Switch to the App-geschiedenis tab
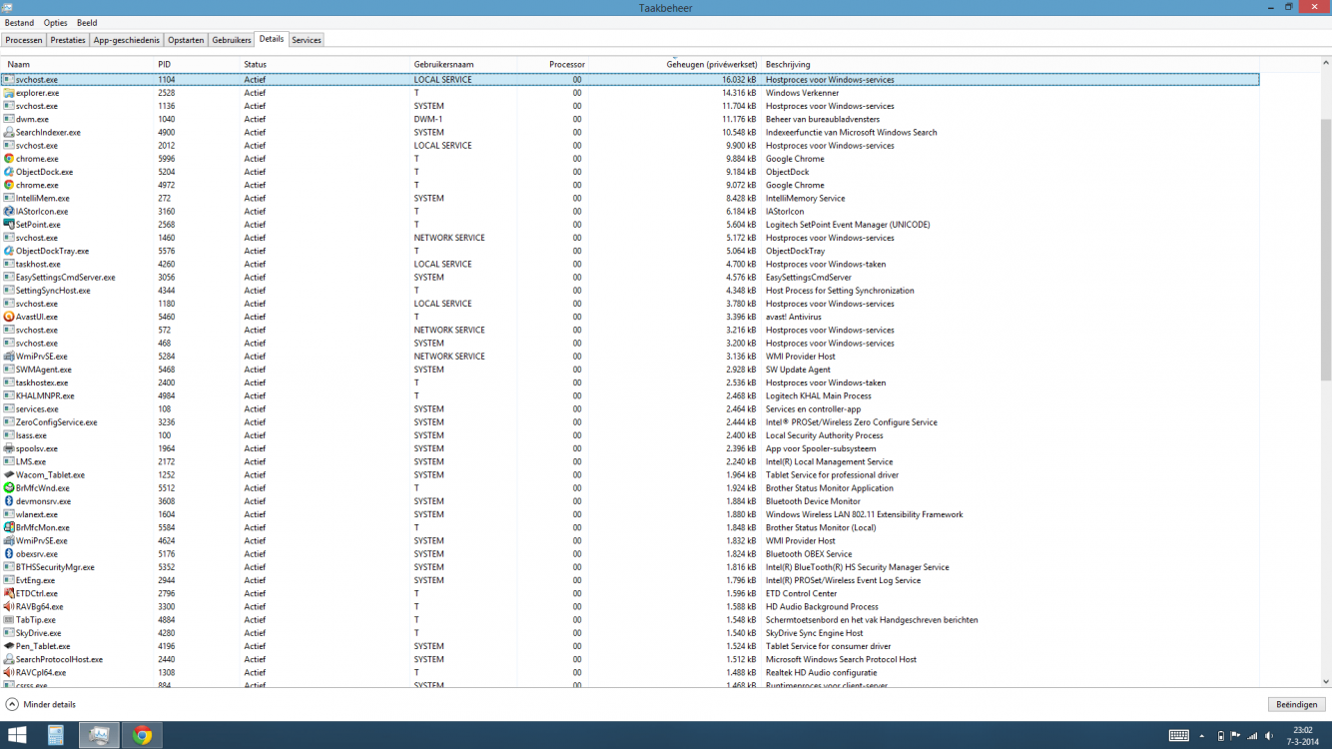 [127, 40]
